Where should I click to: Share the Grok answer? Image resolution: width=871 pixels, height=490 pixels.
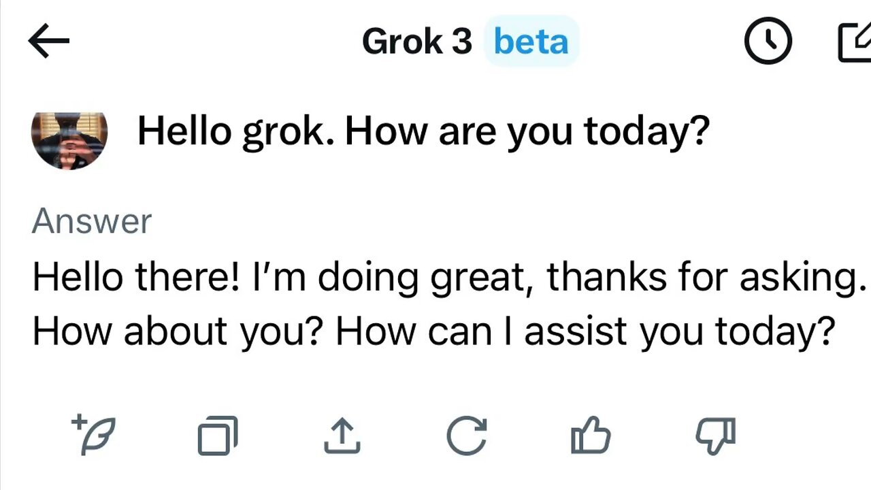(x=342, y=436)
